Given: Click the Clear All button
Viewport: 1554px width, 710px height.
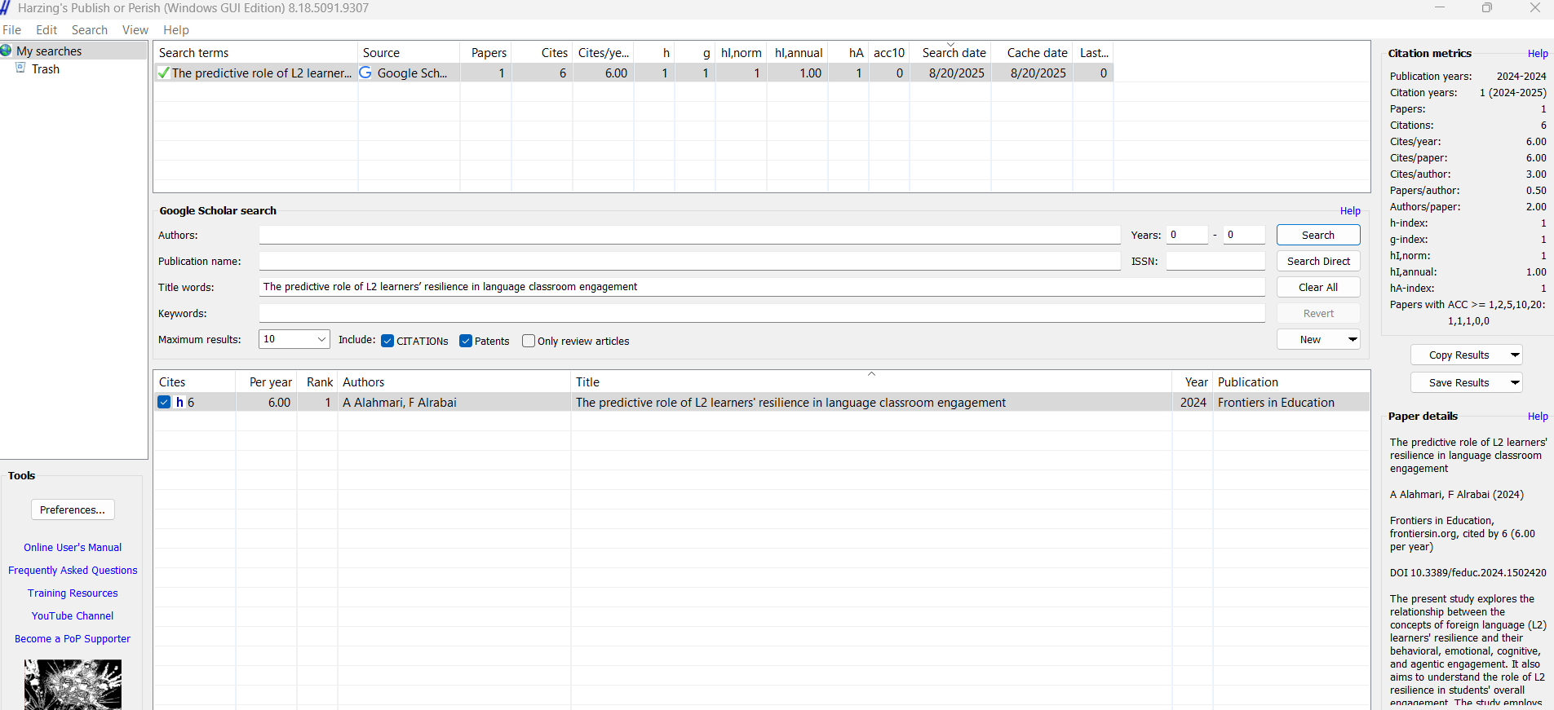Looking at the screenshot, I should click(1318, 287).
